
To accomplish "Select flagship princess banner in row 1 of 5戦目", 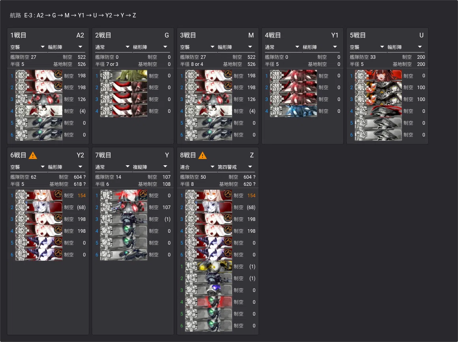I will pyautogui.click(x=378, y=76).
